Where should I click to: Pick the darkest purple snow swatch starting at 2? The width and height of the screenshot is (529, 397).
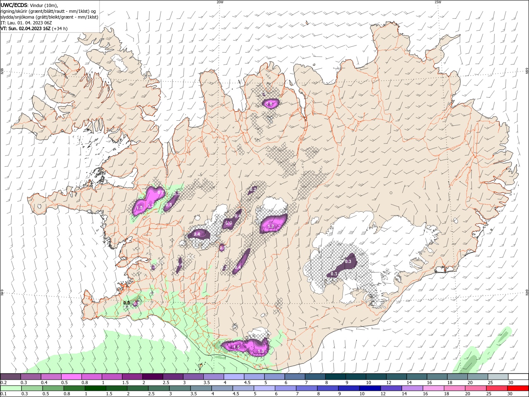tap(152, 377)
